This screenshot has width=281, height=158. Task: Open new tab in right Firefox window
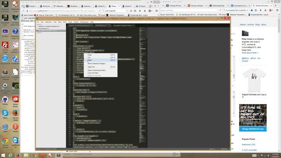click(276, 6)
